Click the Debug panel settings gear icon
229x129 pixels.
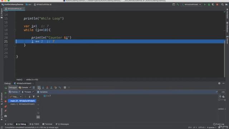(x=219, y=83)
